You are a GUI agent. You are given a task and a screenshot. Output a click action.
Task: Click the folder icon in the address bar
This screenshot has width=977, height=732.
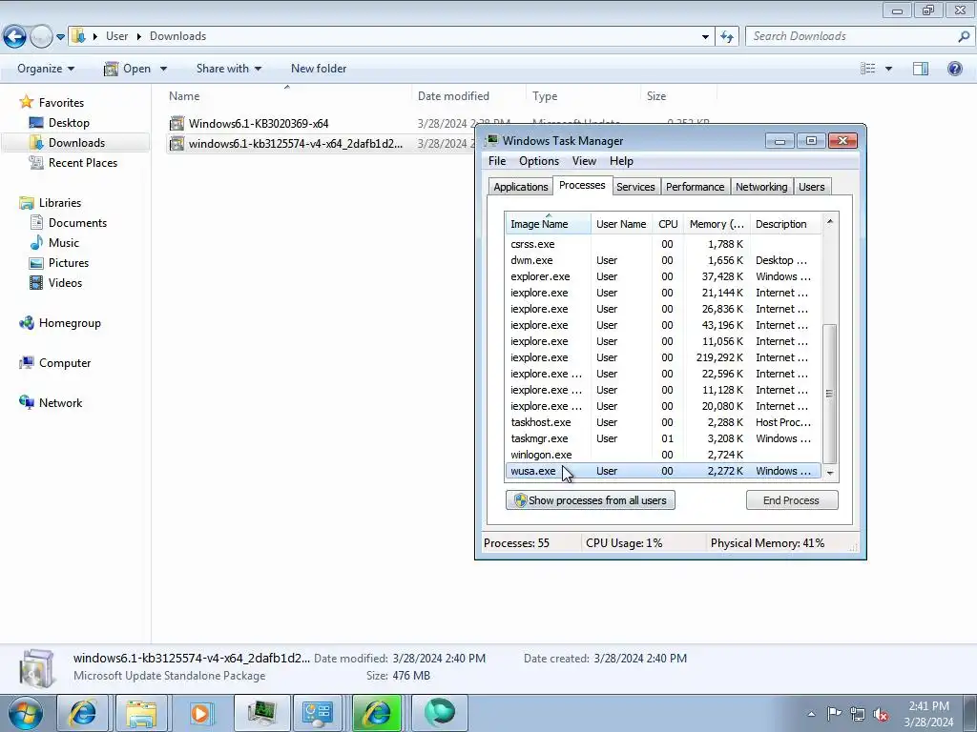point(78,36)
